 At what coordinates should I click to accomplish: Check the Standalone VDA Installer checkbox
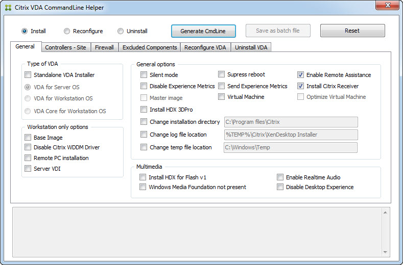coord(28,75)
